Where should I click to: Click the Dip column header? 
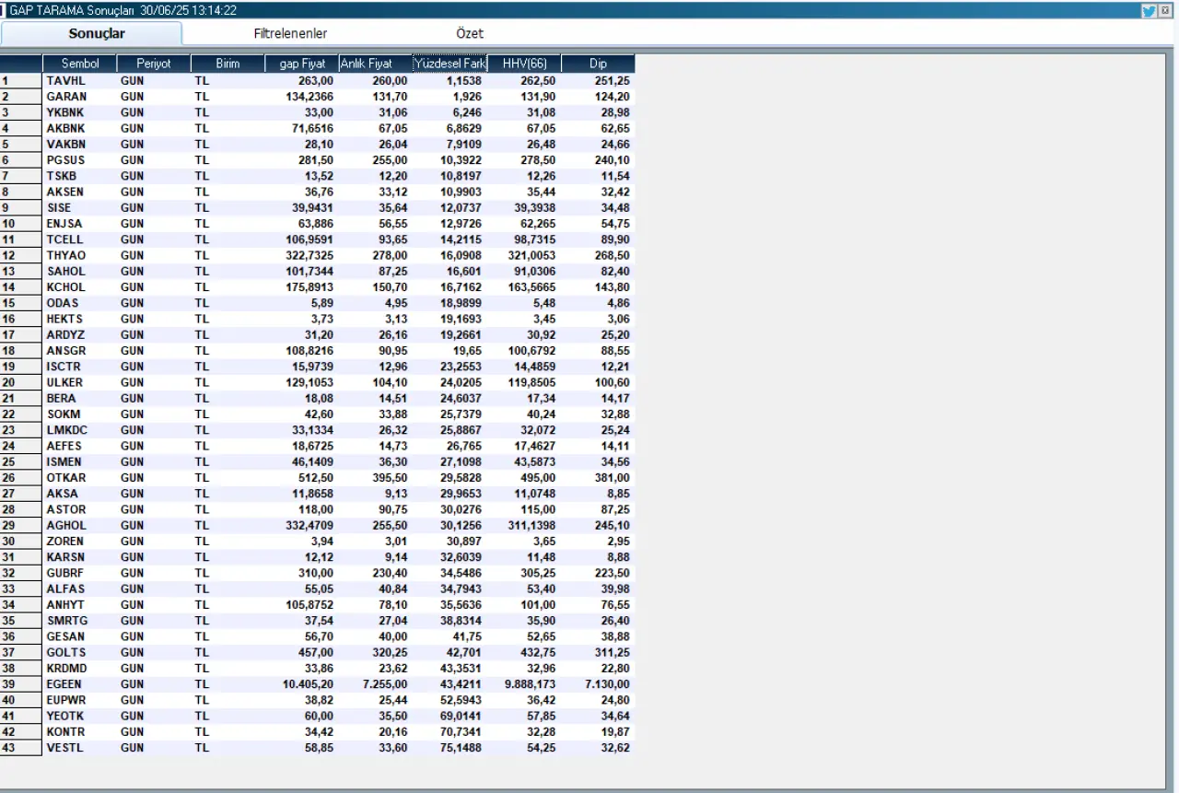coord(598,64)
